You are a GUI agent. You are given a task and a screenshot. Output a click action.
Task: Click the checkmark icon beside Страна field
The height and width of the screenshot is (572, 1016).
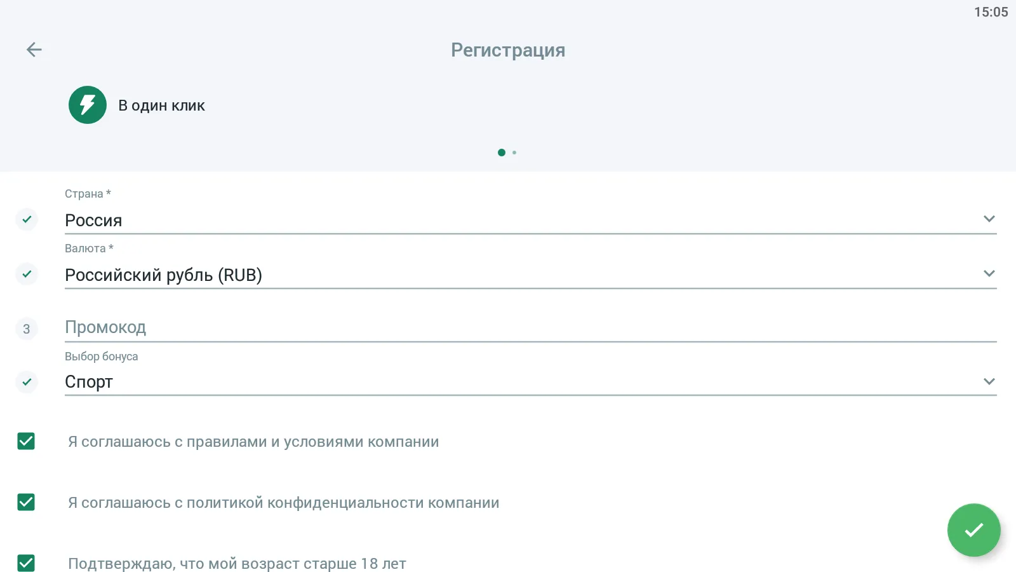[x=27, y=219]
